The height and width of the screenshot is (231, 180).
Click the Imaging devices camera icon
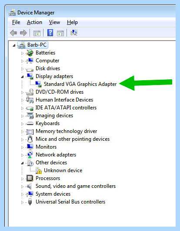(30, 115)
